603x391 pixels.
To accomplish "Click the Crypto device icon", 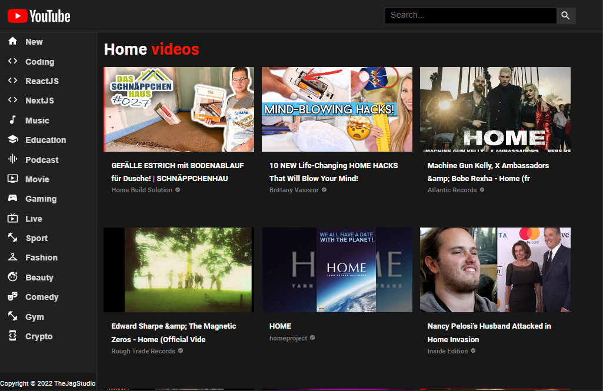I will [x=13, y=336].
